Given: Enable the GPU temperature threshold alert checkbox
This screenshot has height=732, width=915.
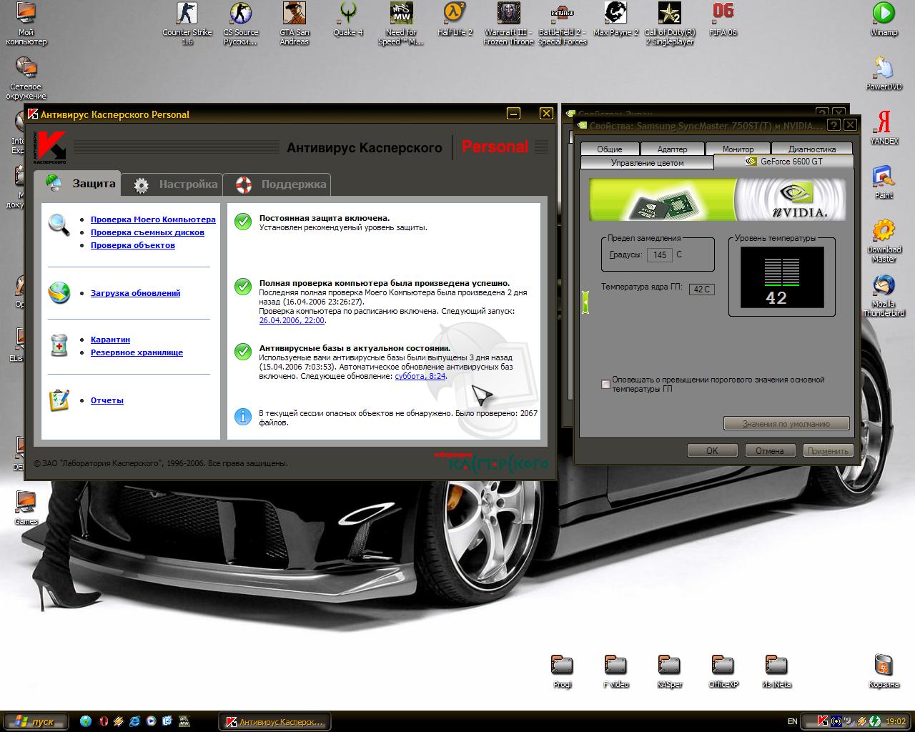Looking at the screenshot, I should click(606, 385).
